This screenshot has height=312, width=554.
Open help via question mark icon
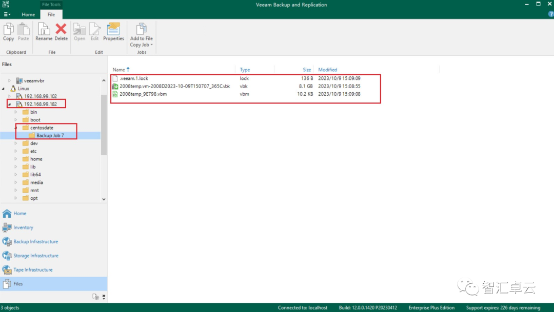550,14
